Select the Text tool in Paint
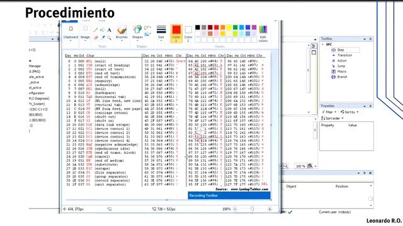This screenshot has height=226, width=403. click(109, 30)
